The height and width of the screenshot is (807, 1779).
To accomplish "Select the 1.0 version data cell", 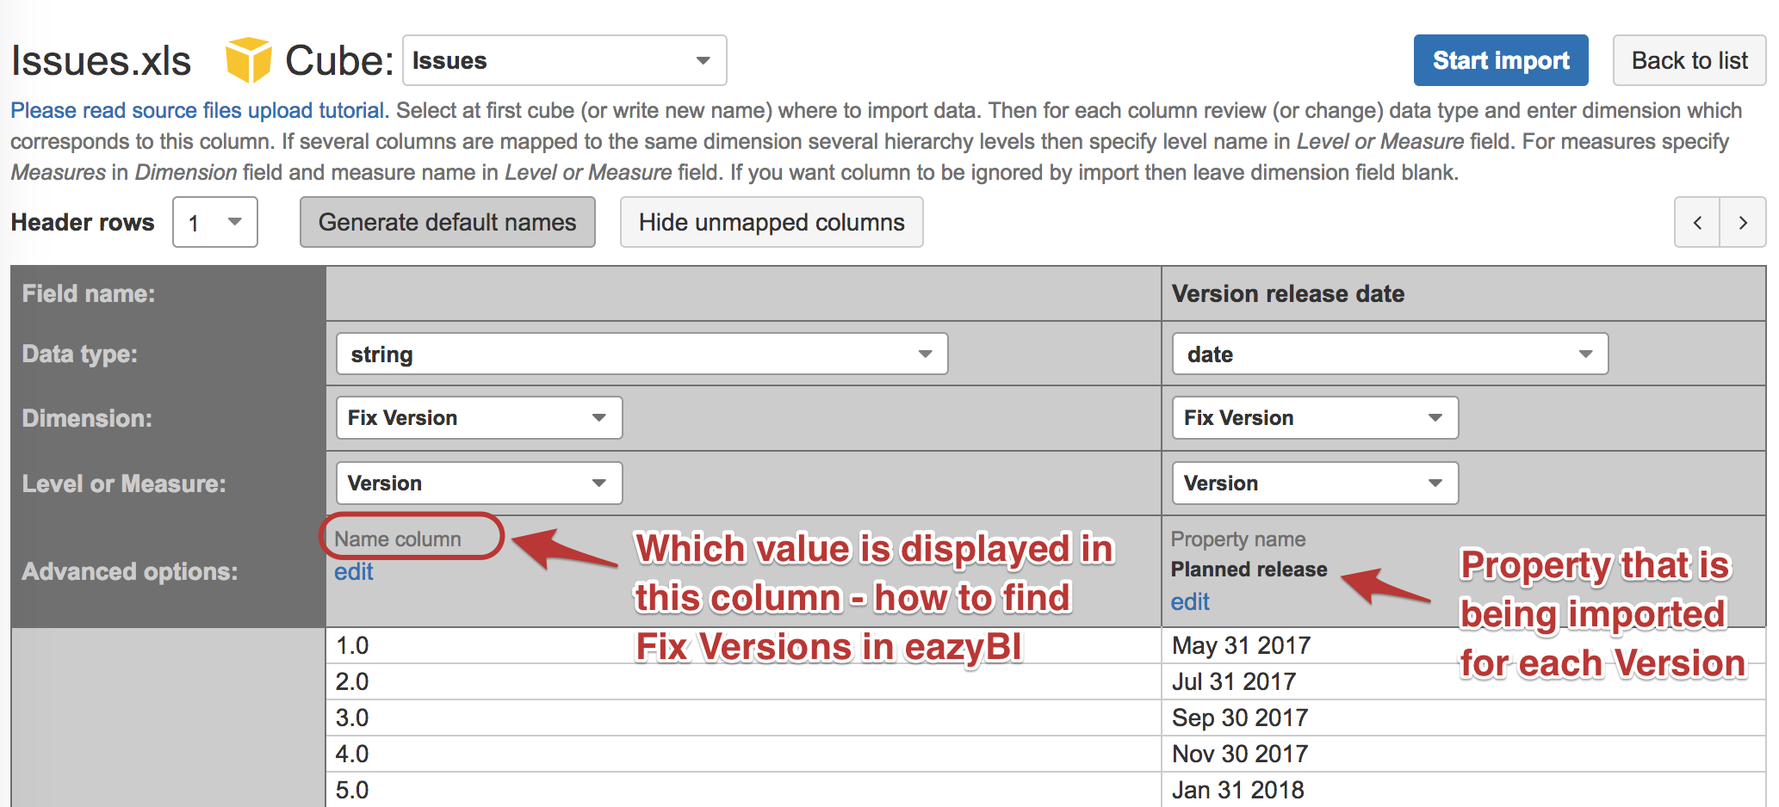I will point(352,646).
